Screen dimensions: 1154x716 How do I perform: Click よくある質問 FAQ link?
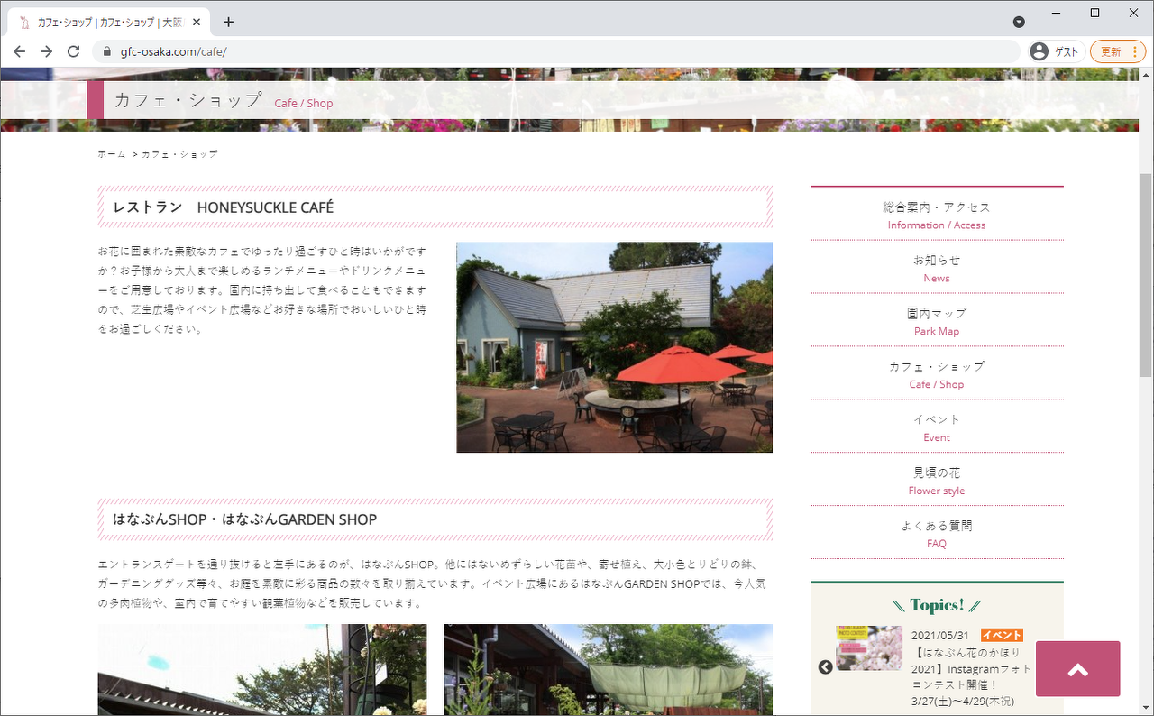pyautogui.click(x=937, y=534)
